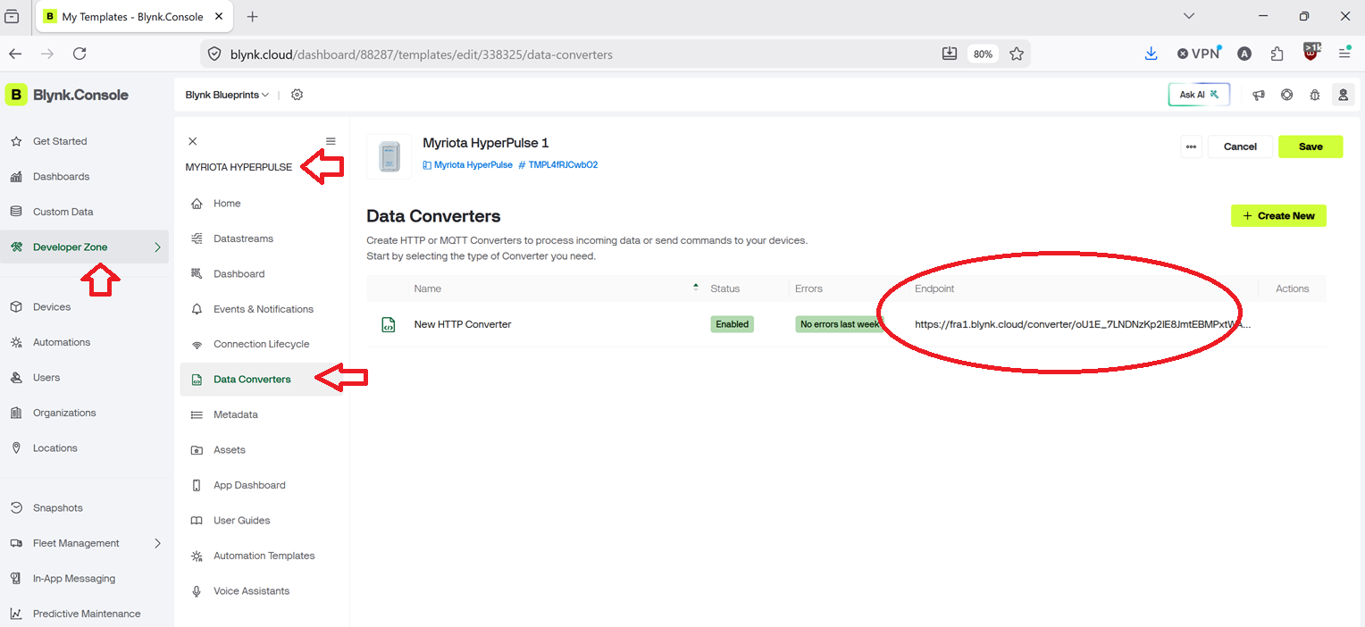Viewport: 1365px width, 627px height.
Task: Click the Assets folder icon
Action: coord(197,450)
